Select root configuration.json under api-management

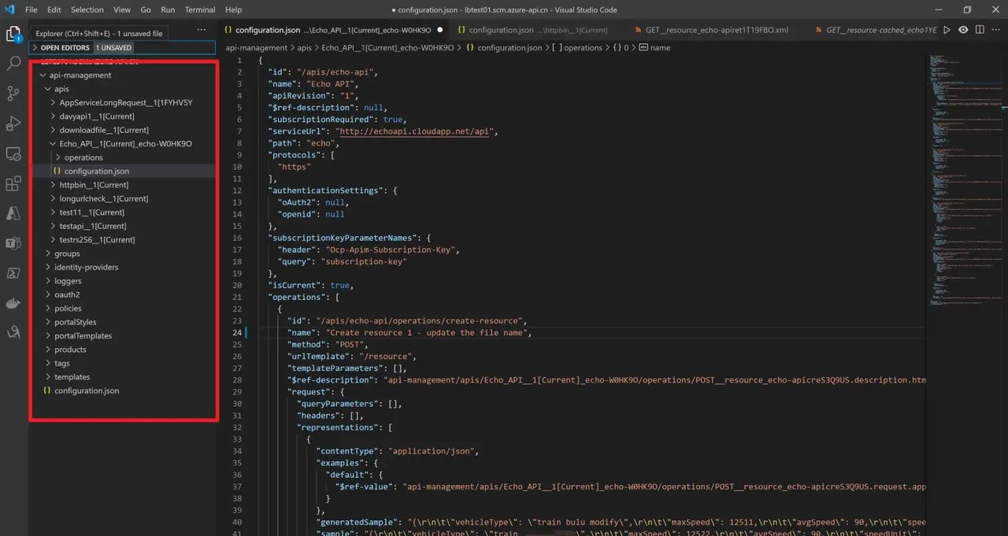(87, 390)
